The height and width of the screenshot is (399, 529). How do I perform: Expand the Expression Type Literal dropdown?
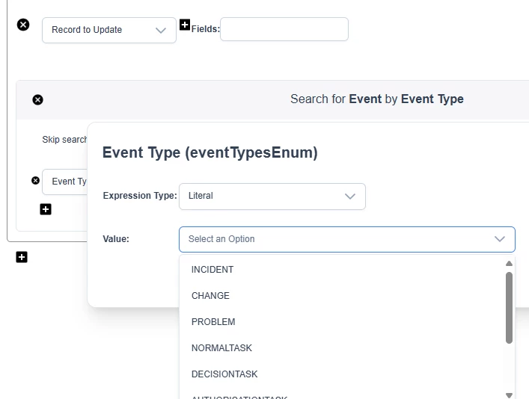pyautogui.click(x=272, y=197)
